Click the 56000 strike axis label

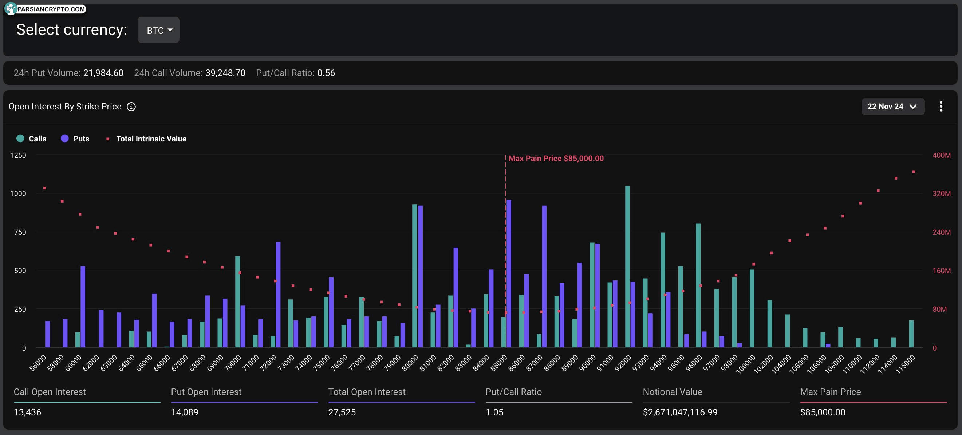[x=38, y=363]
